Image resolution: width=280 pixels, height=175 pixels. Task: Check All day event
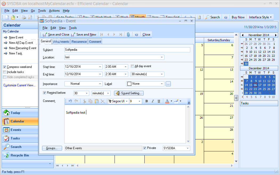coord(132,66)
